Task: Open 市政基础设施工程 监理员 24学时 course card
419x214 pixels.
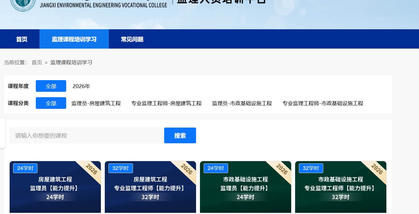Action: (245, 188)
